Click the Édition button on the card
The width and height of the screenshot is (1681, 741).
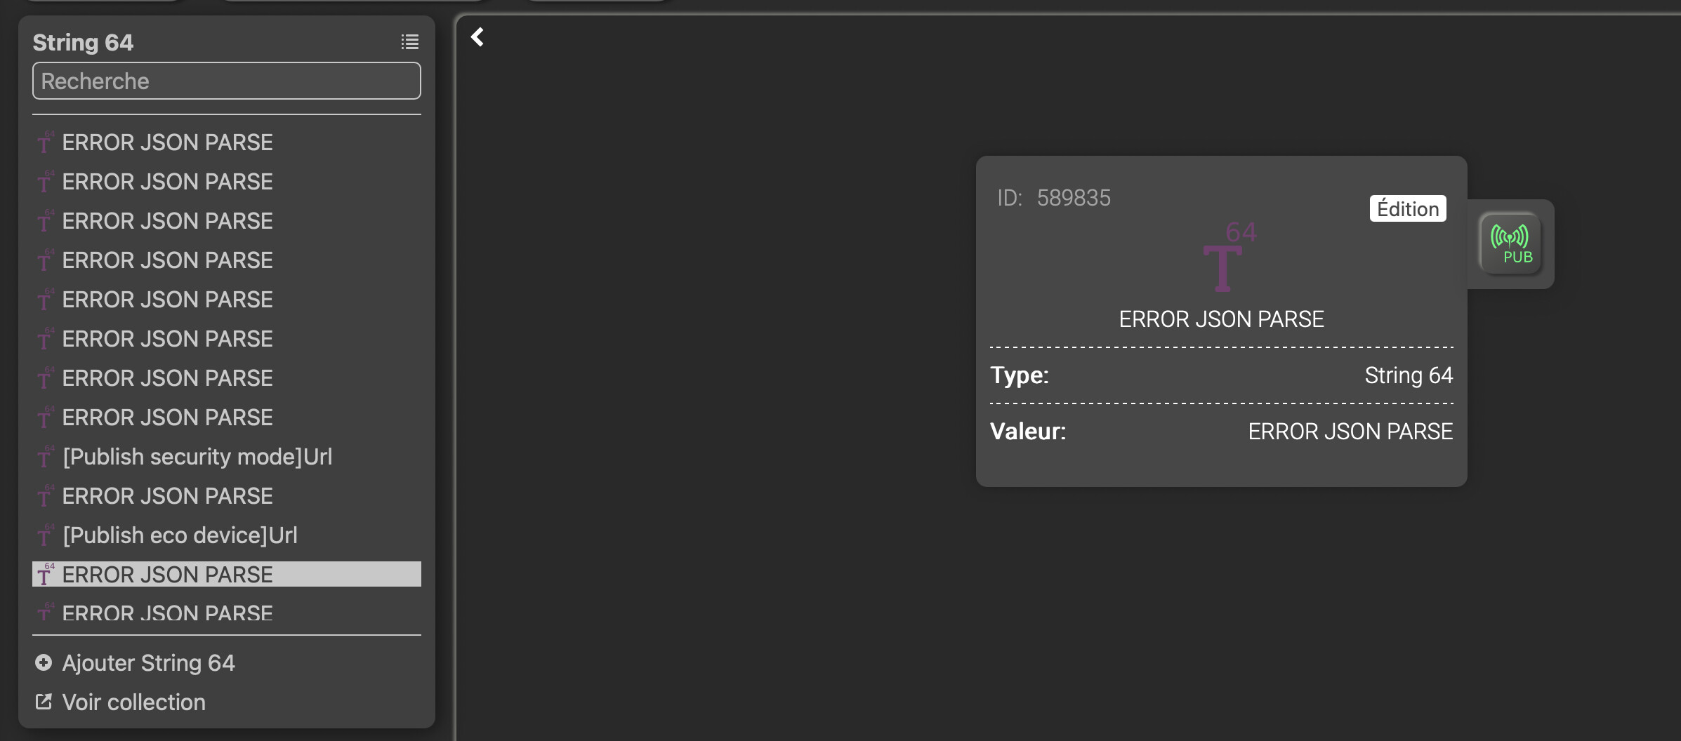coord(1408,208)
